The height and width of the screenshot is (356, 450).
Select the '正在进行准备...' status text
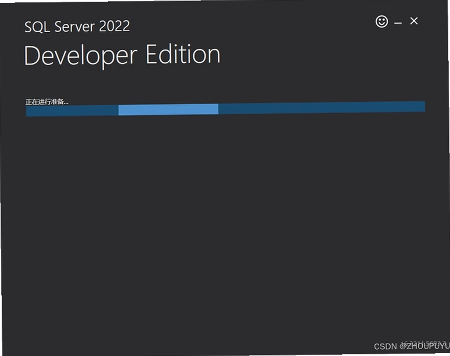pyautogui.click(x=47, y=102)
